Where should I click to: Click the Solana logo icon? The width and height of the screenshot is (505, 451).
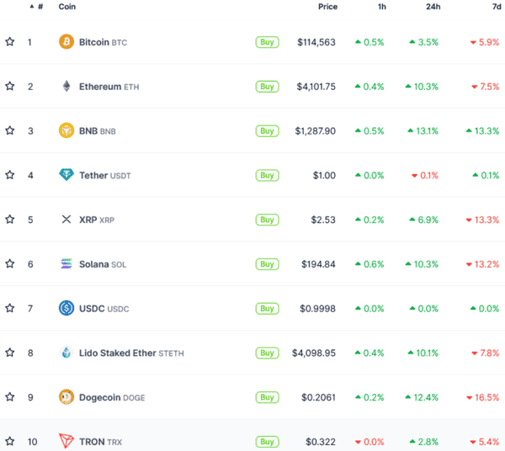coord(66,264)
